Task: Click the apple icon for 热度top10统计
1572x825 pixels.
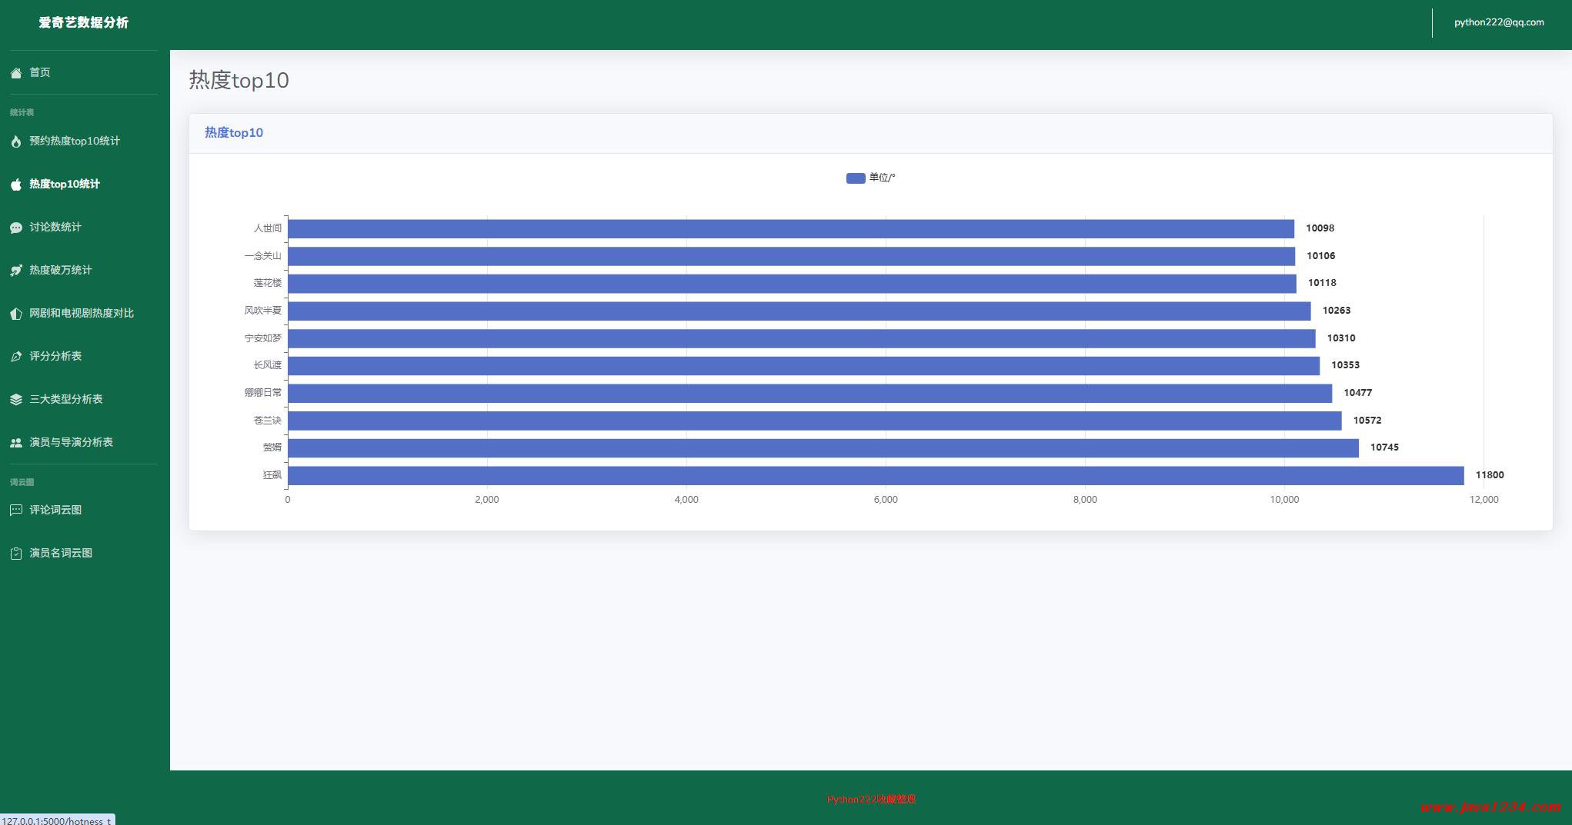Action: pos(15,185)
